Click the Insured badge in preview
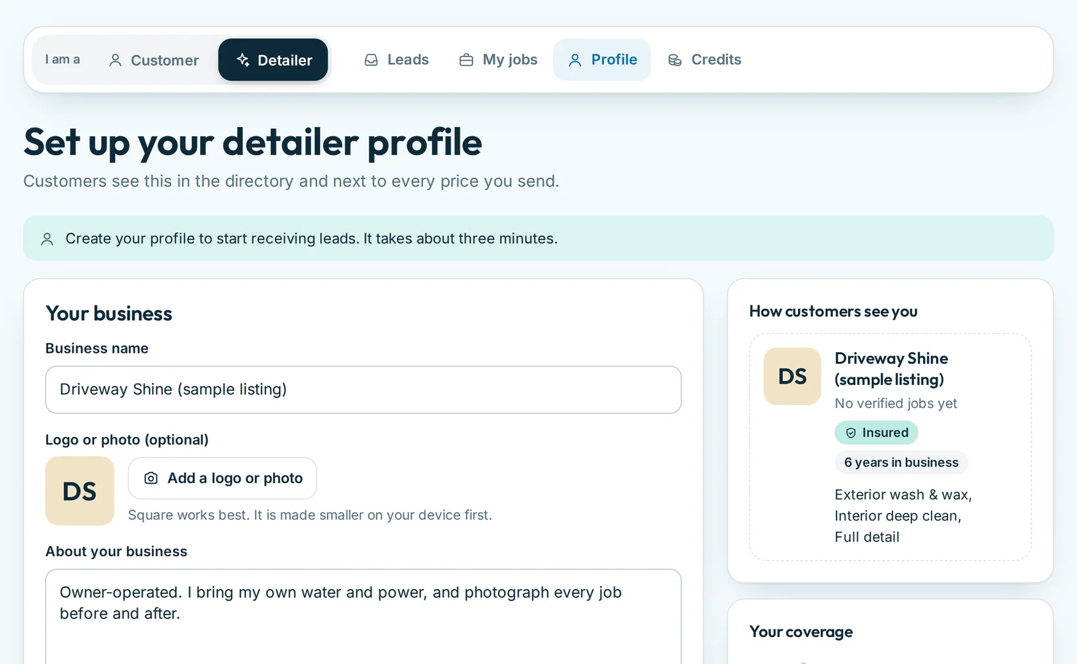Viewport: 1077px width, 664px height. (x=876, y=432)
